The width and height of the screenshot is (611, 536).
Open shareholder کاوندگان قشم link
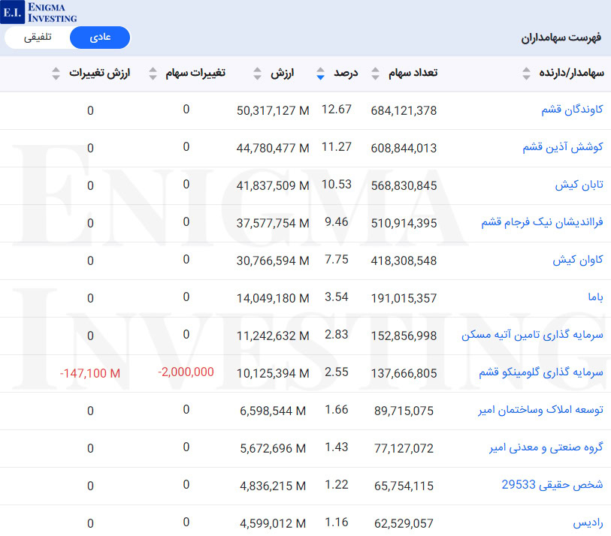coord(572,110)
